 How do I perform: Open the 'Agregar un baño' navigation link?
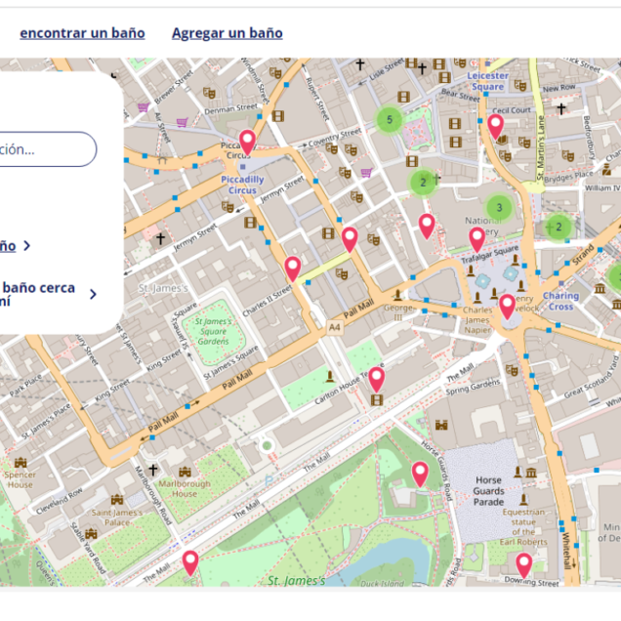(x=227, y=33)
